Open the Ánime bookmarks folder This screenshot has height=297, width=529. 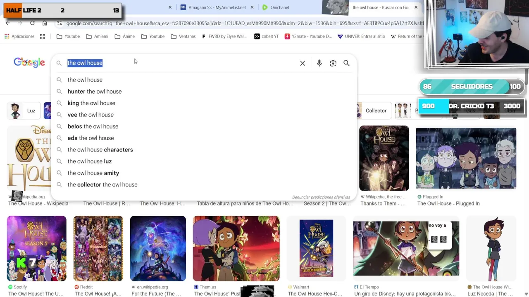[x=125, y=36]
